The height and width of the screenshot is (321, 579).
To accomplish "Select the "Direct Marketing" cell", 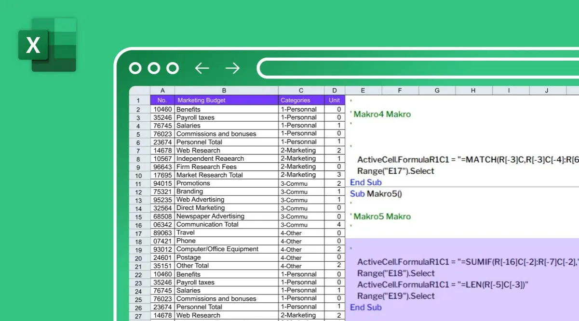I will (x=227, y=207).
